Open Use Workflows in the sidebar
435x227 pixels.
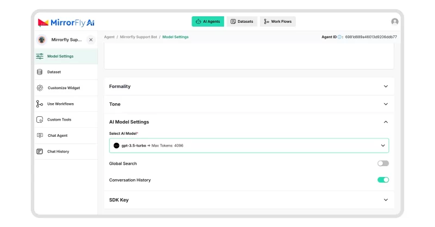tap(66, 104)
